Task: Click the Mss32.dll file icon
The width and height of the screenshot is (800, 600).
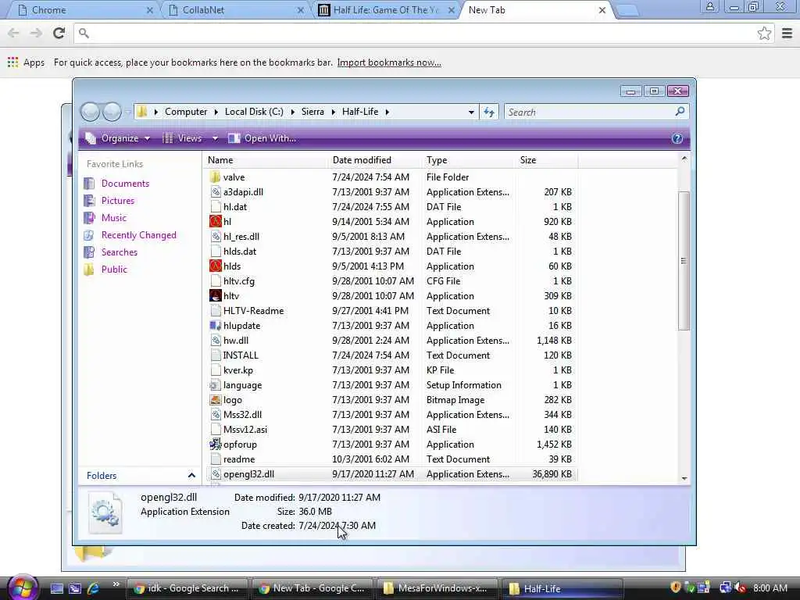Action: coord(216,414)
